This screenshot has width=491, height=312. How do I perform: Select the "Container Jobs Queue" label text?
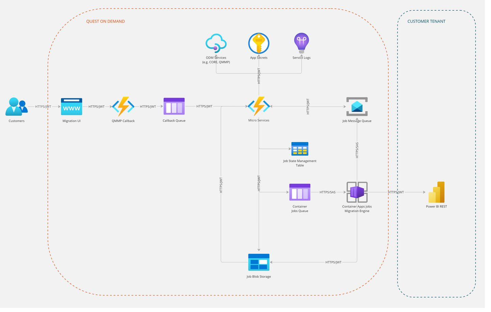coord(300,209)
